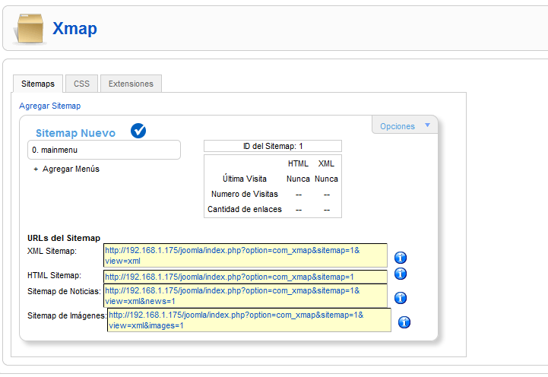Click info icon beside Sitemap de Noticias URL
This screenshot has height=377, width=548.
coord(401,298)
